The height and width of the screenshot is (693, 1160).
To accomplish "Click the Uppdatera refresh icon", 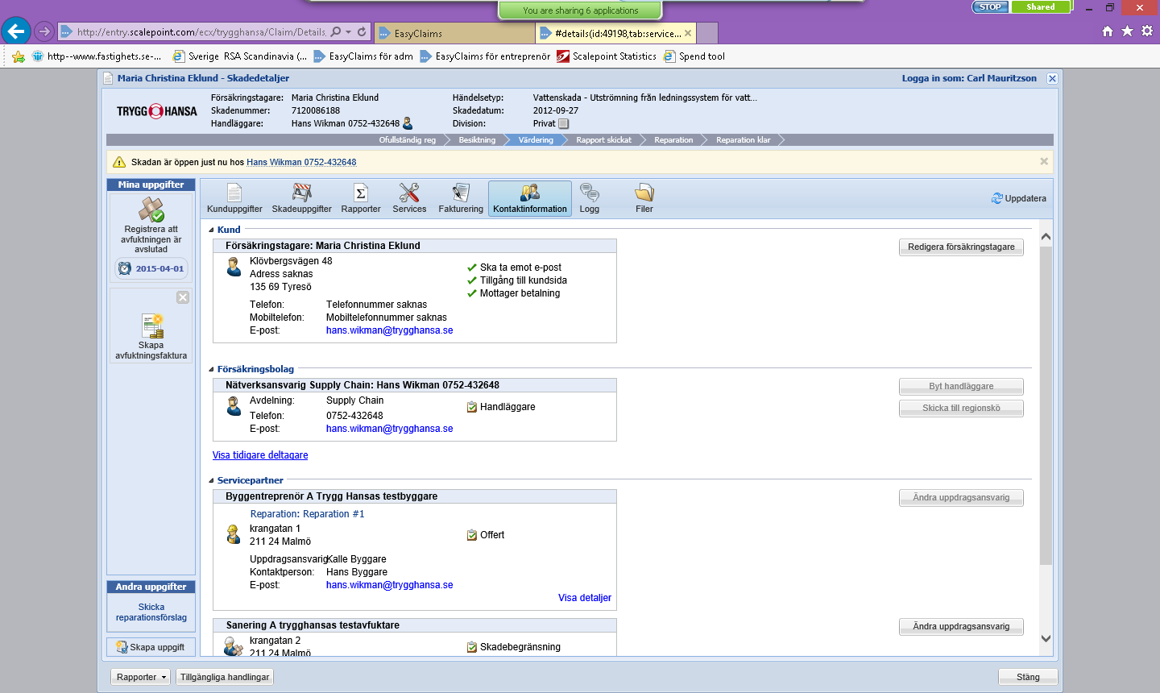I will (997, 198).
